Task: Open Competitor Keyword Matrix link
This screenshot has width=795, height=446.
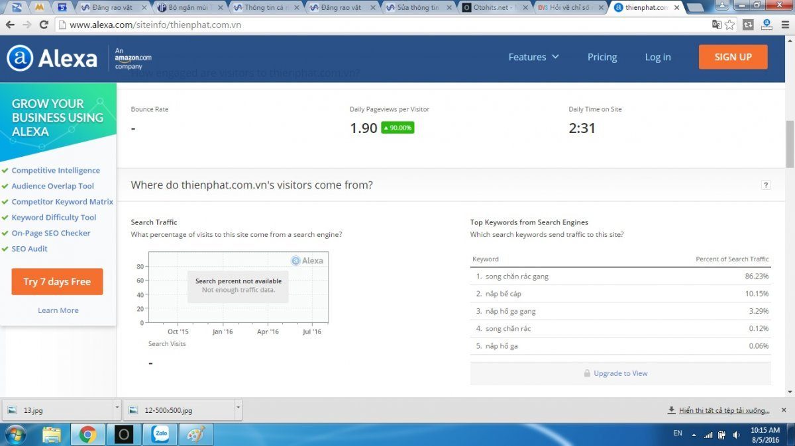Action: 62,202
